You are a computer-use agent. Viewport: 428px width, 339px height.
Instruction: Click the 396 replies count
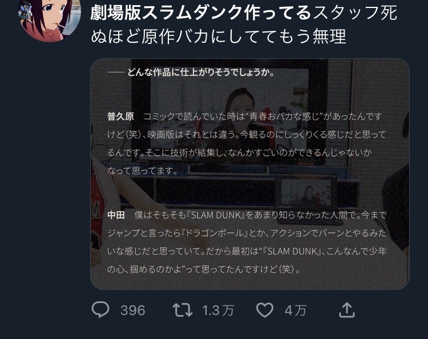pos(132,310)
